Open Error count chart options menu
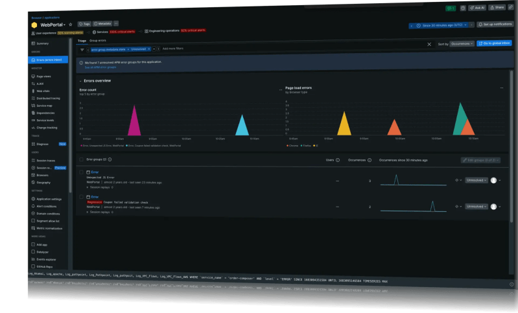The image size is (518, 313). (x=281, y=89)
